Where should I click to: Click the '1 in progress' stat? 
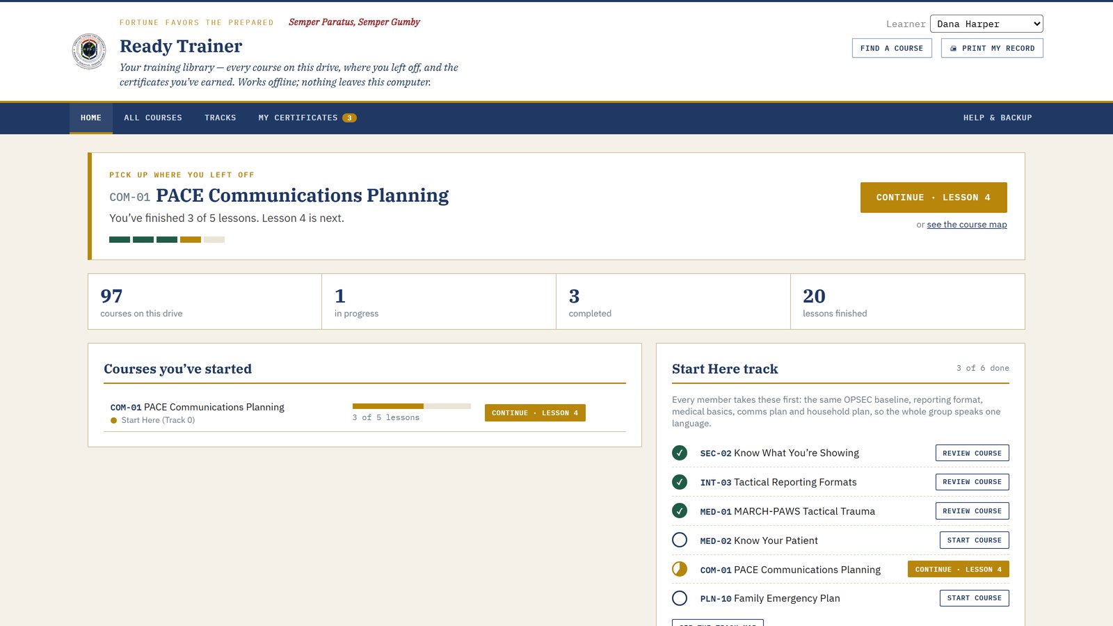coord(439,301)
